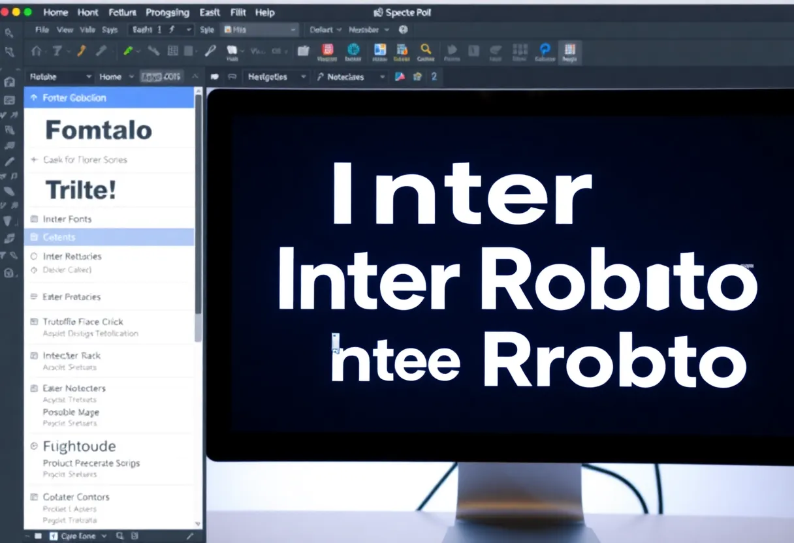The width and height of the screenshot is (794, 543).
Task: Open the Help menu
Action: pyautogui.click(x=265, y=12)
